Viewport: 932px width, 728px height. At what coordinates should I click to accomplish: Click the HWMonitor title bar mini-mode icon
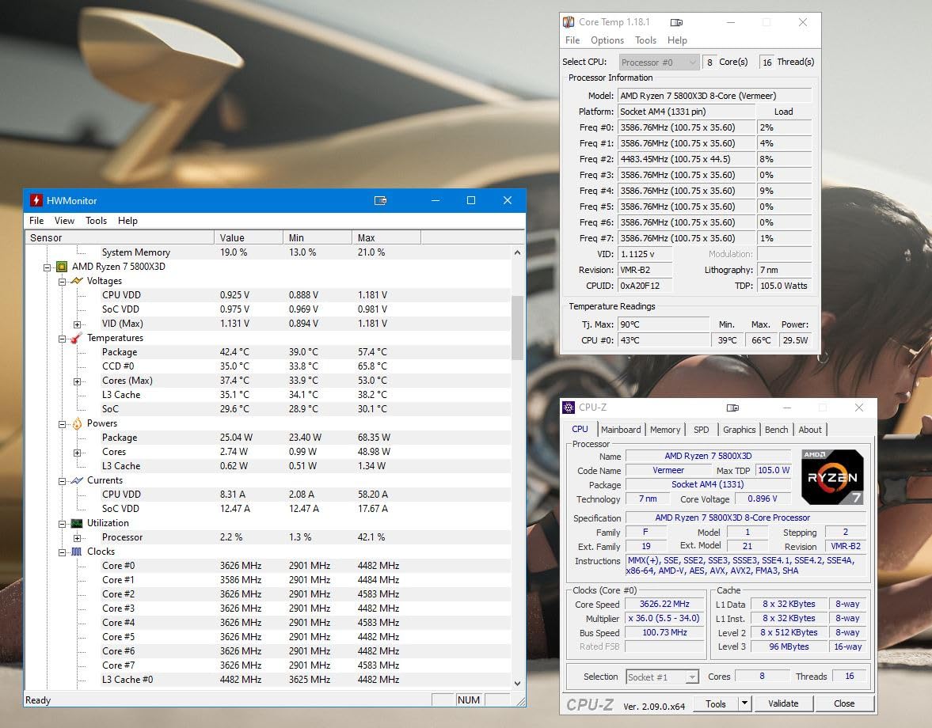pos(380,201)
